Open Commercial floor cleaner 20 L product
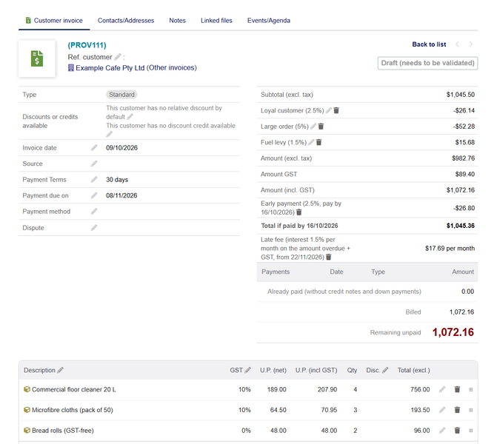The image size is (494, 444). 74,389
